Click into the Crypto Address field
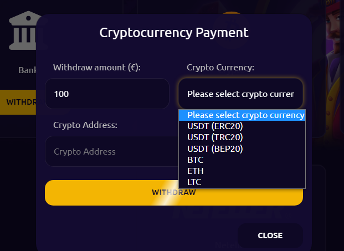Screen dimensions: 344x251 coord(111,151)
